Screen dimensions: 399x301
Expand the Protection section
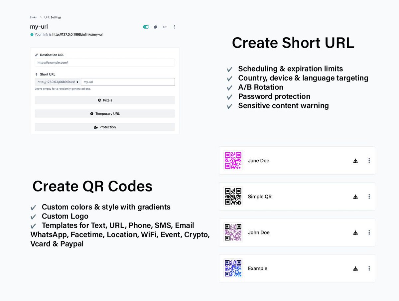105,127
